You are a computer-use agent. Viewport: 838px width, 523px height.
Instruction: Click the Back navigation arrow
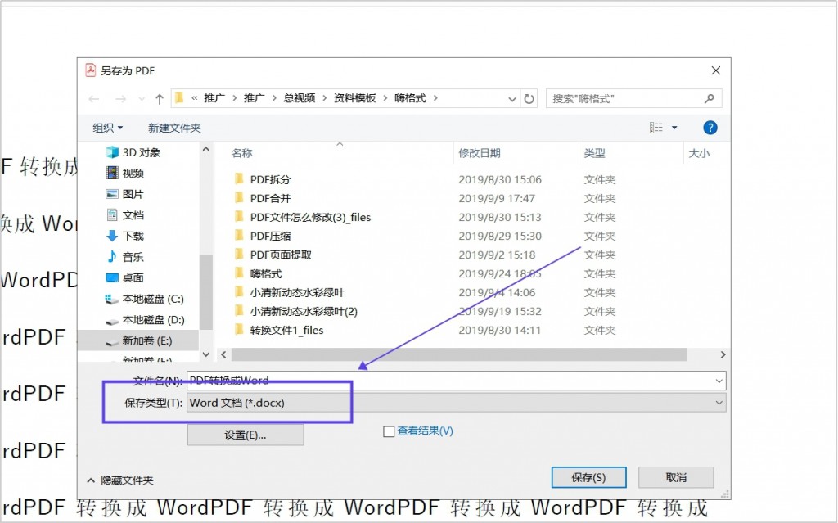click(x=94, y=99)
